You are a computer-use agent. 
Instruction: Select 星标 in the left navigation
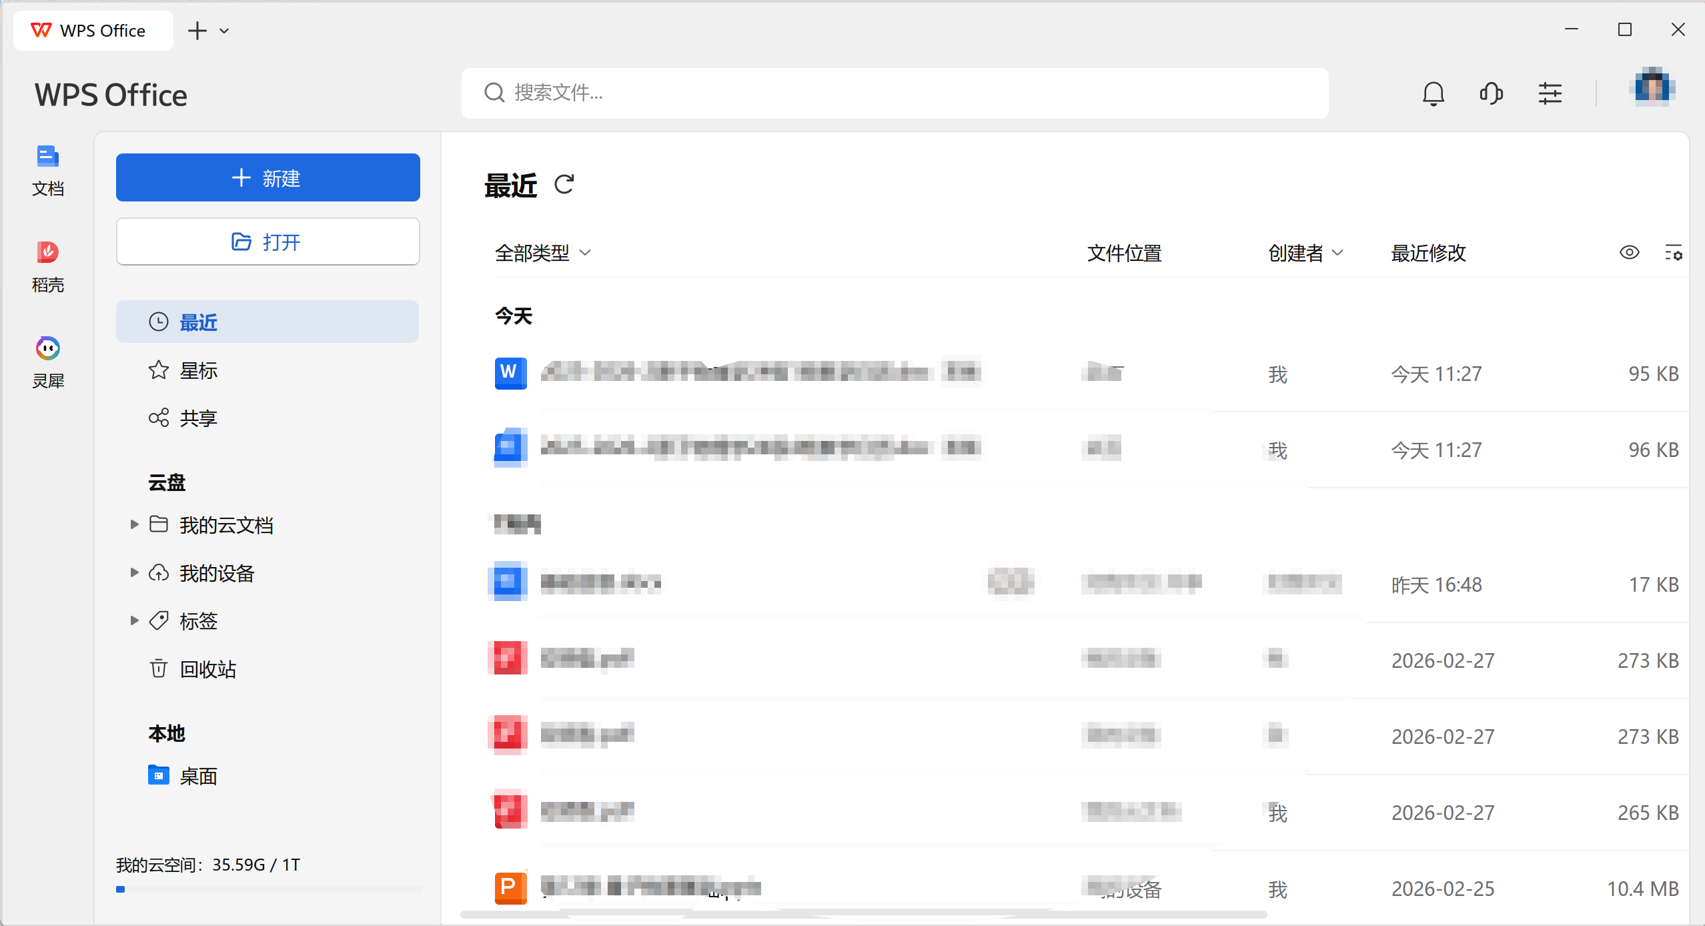(198, 370)
